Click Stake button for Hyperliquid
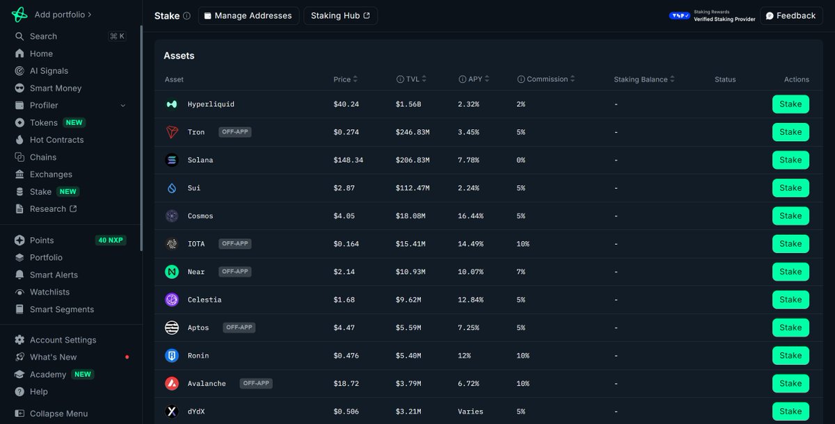835x424 pixels. (x=790, y=104)
